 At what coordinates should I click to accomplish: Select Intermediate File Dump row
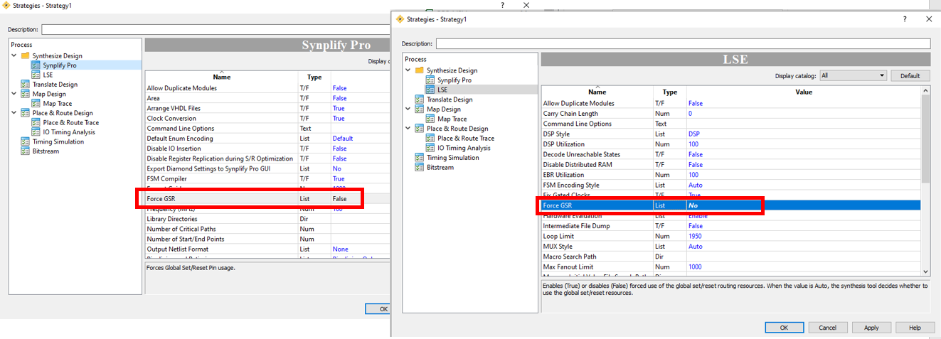[x=731, y=226]
